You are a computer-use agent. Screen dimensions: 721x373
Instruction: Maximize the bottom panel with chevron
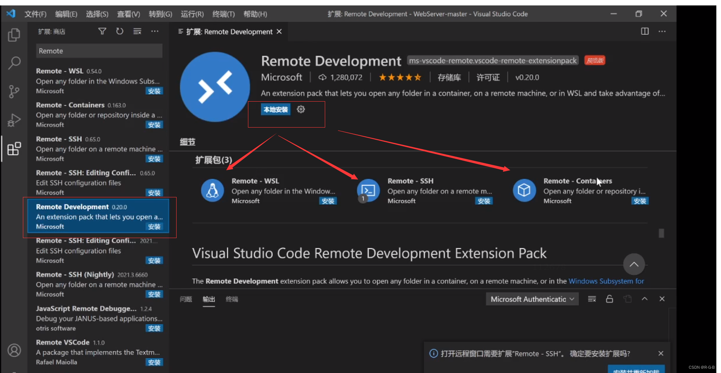point(645,299)
